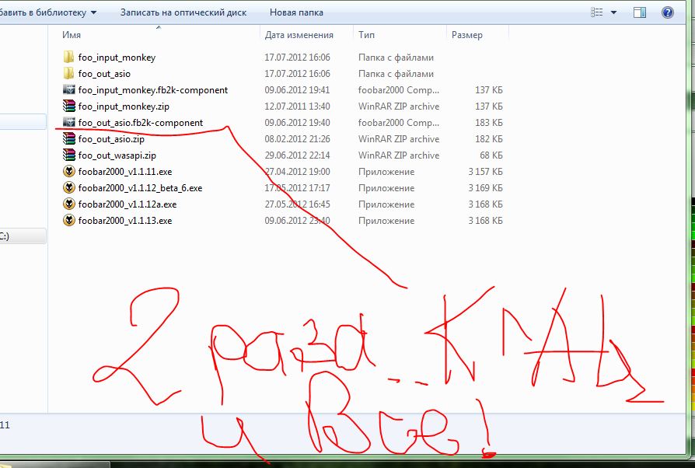
Task: Sort by the 'Тип' column header
Action: click(366, 35)
